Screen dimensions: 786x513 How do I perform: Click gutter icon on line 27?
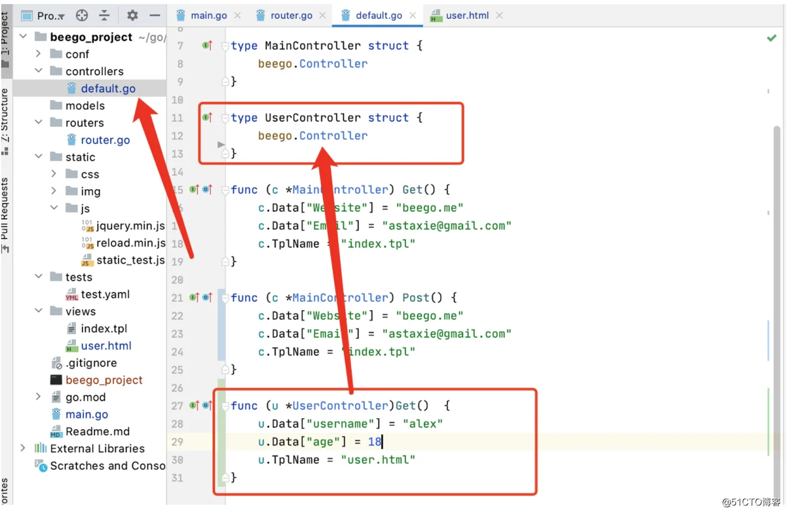194,406
